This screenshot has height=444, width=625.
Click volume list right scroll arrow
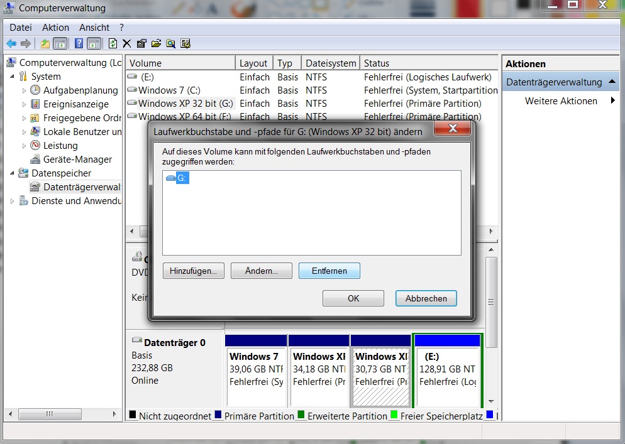coord(491,231)
